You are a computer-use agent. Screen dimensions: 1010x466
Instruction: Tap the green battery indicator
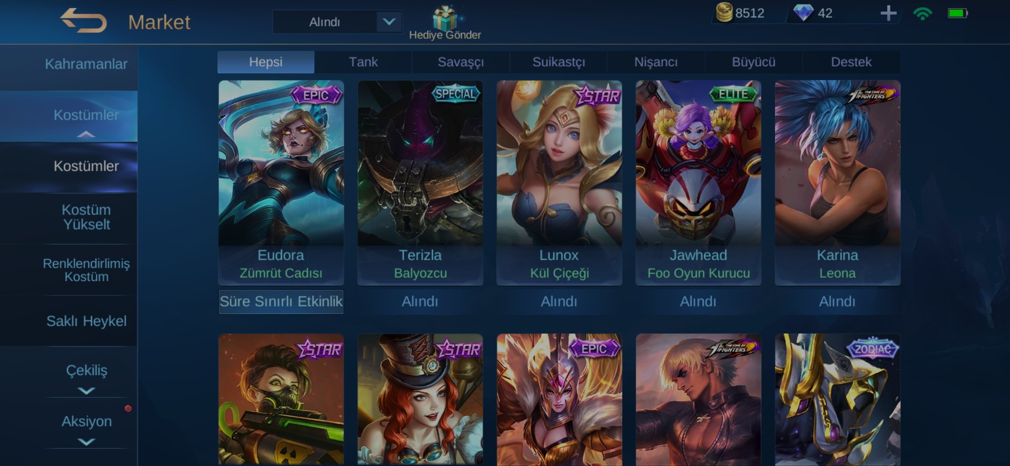[x=958, y=13]
